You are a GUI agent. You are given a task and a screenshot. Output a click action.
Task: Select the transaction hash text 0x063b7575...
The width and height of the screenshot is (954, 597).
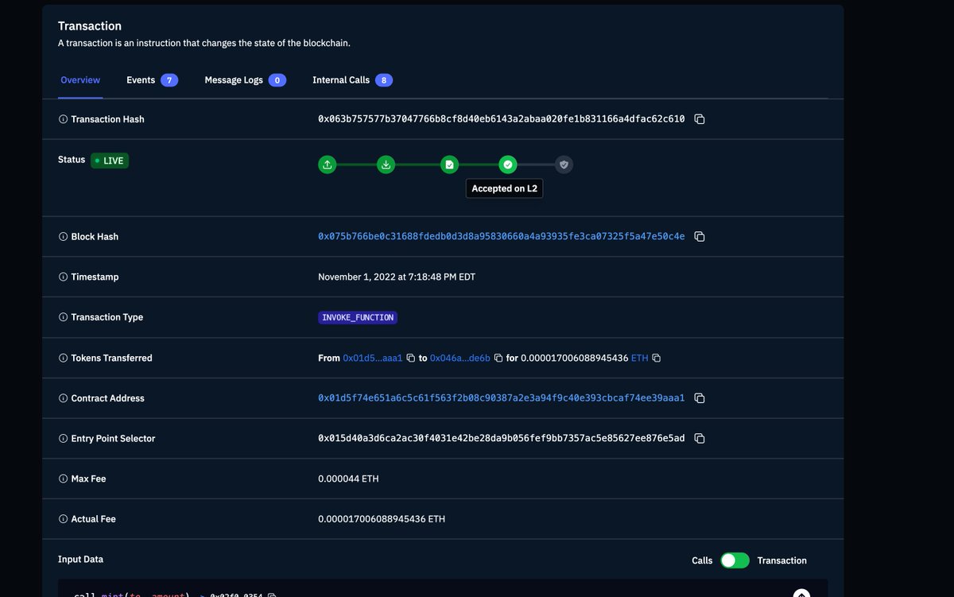pos(502,119)
